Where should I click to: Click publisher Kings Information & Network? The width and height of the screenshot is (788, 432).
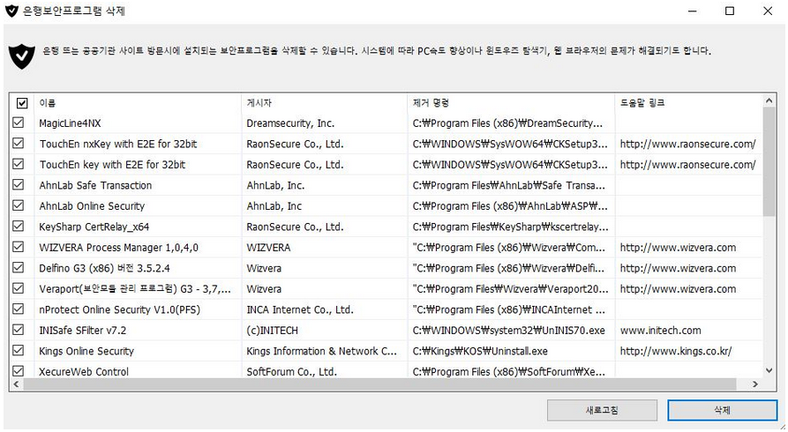[x=321, y=351]
